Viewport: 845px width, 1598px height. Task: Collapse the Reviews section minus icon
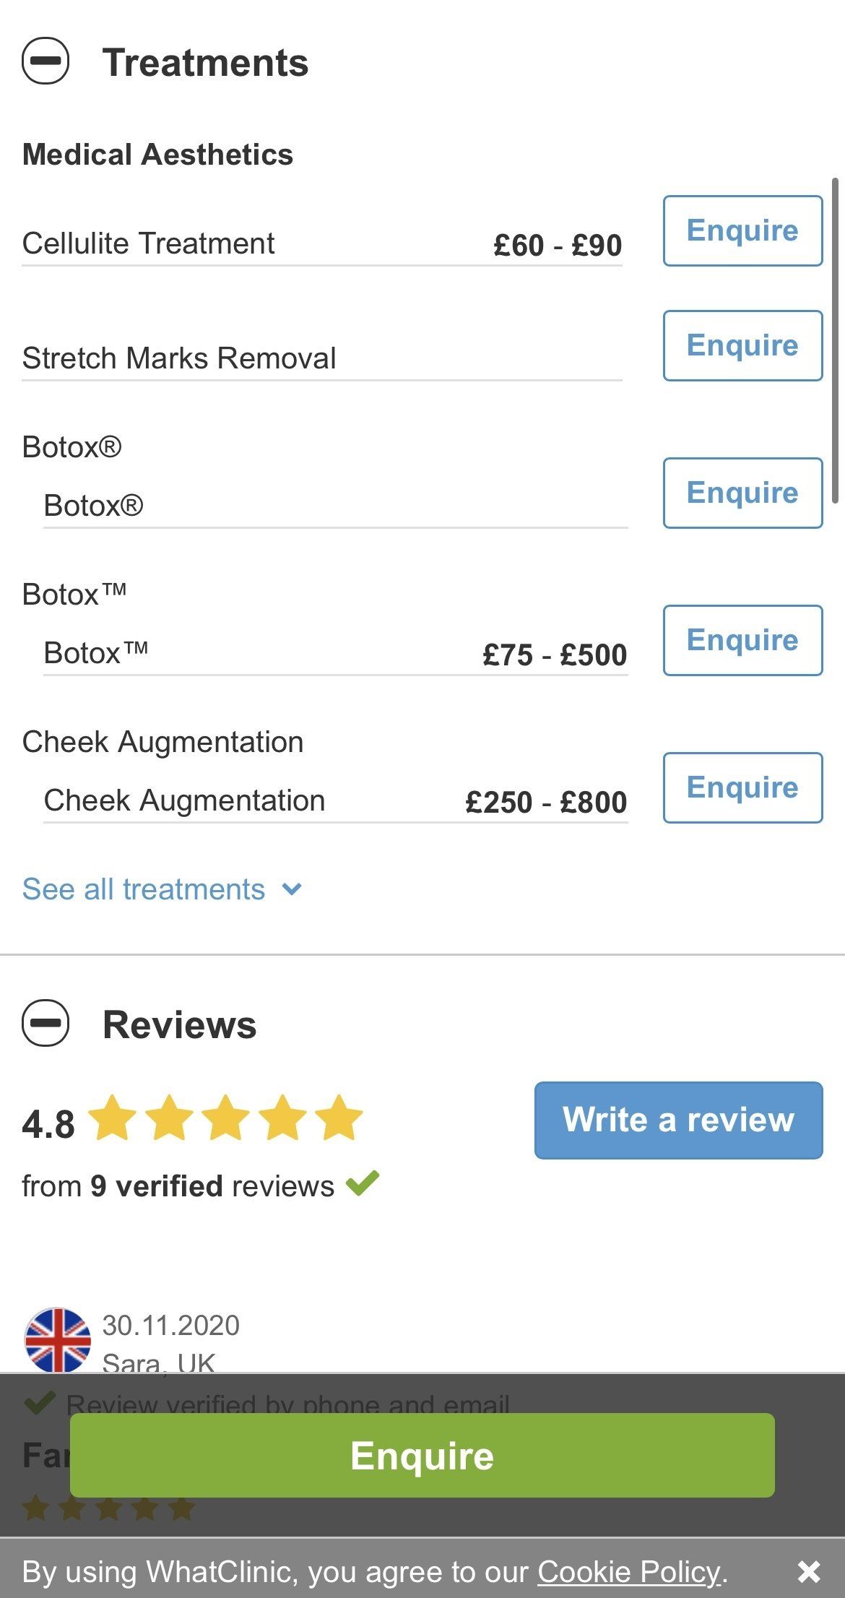point(45,1023)
